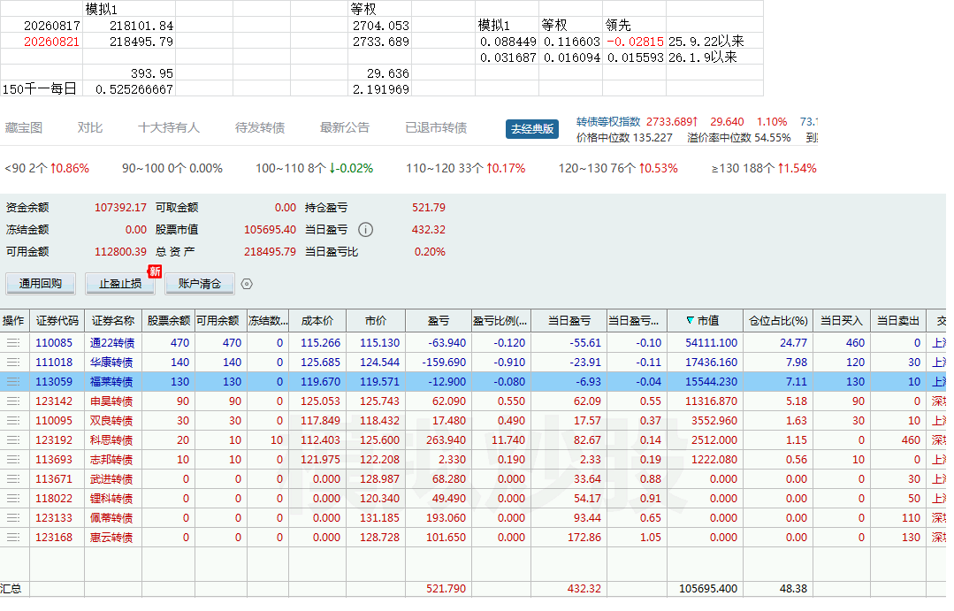Image resolution: width=954 pixels, height=611 pixels.
Task: Select security code 111018
Action: (x=54, y=363)
